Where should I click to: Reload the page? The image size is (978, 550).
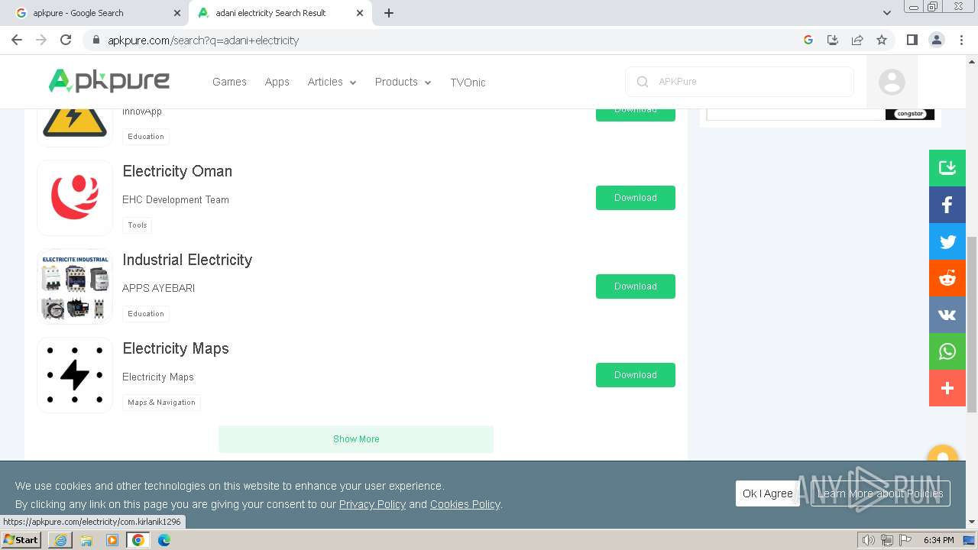click(66, 40)
